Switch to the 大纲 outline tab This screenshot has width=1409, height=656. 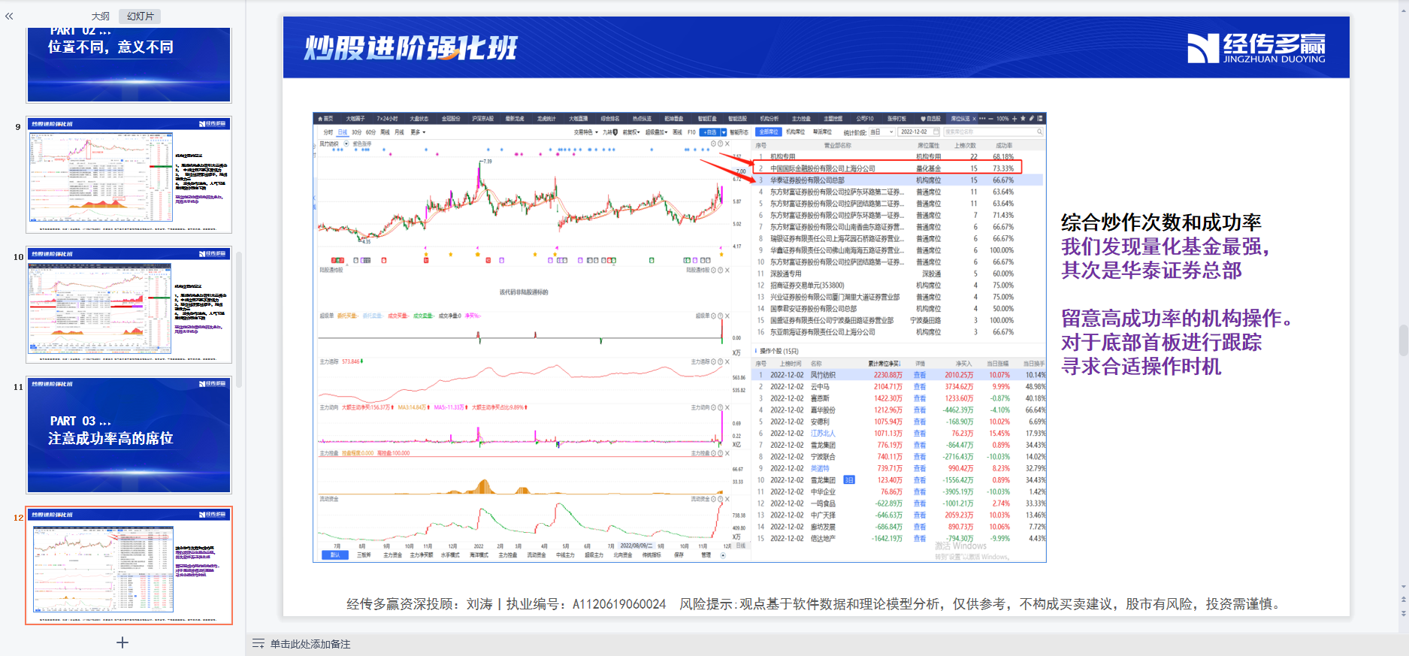[101, 16]
